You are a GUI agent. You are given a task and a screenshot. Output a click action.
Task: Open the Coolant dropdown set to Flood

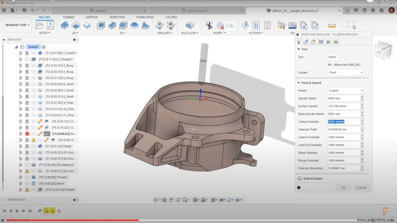[345, 72]
